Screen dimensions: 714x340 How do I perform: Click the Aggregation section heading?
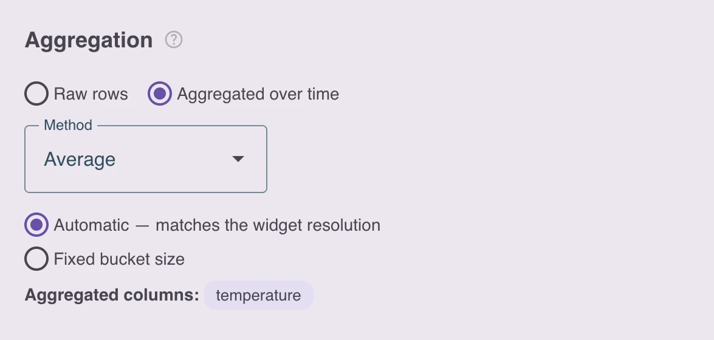[x=89, y=41]
